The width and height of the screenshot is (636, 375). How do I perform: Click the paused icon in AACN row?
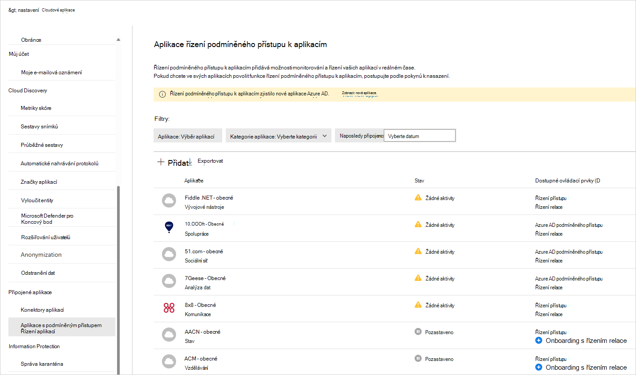418,331
